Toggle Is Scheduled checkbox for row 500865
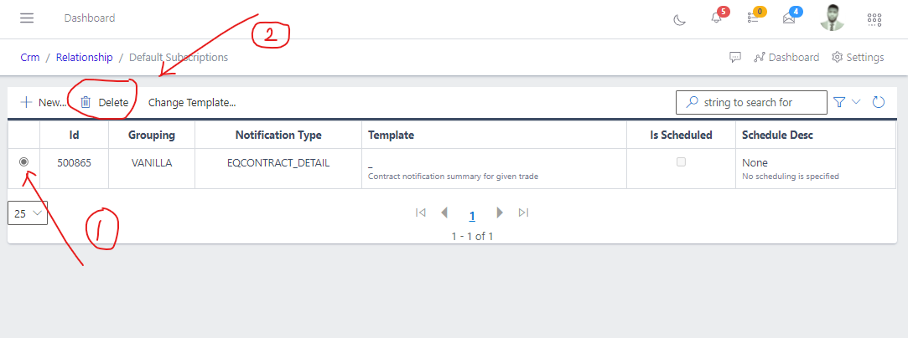Image resolution: width=908 pixels, height=338 pixels. pos(681,162)
